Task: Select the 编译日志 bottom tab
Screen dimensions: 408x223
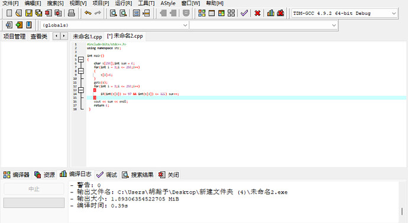Action: pyautogui.click(x=76, y=174)
